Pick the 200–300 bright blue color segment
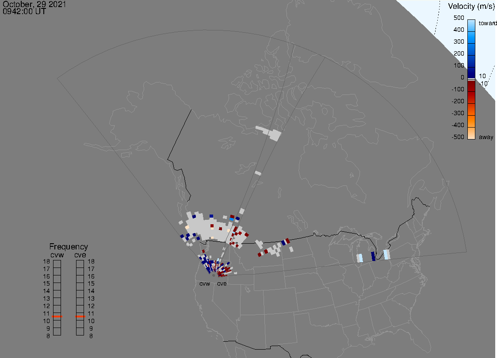 (471, 49)
